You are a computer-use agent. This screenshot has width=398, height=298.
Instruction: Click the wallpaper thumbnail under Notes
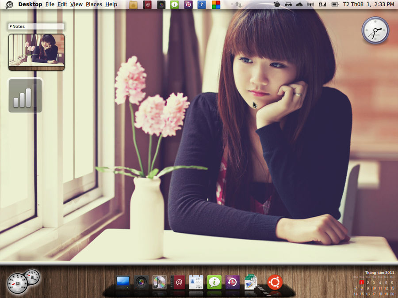tap(37, 52)
